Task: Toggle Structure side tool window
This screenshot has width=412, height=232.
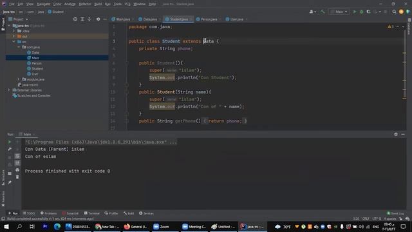Action: click(3, 178)
